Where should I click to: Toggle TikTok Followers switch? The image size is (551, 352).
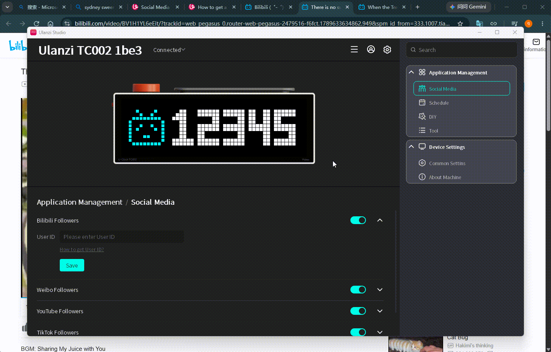[358, 332]
